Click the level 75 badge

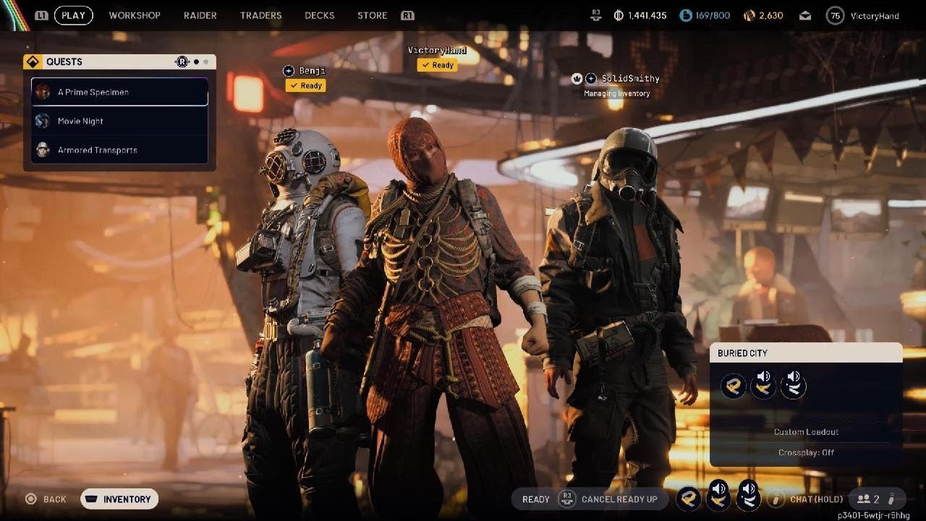coord(836,15)
